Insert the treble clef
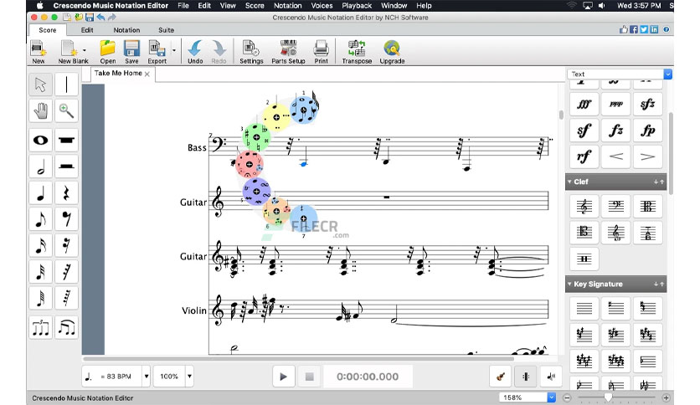This screenshot has width=700, height=405. [584, 207]
